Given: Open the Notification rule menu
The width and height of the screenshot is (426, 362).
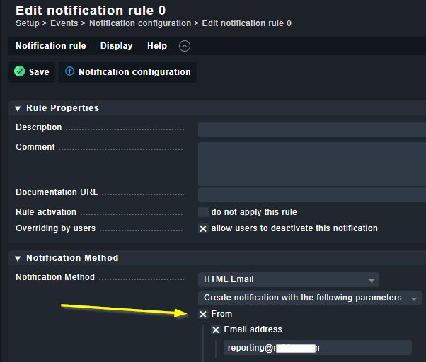Looking at the screenshot, I should coord(51,46).
